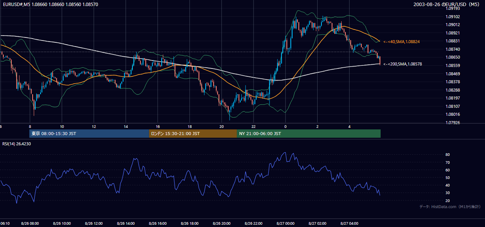Click price level 1.08740 on axis
This screenshot has width=485, height=227.
(x=452, y=49)
